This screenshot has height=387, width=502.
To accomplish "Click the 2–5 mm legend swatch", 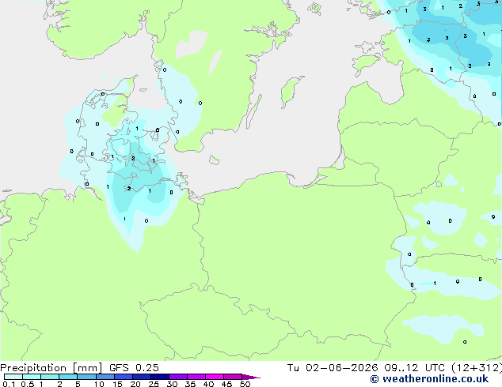I will pos(68,377).
